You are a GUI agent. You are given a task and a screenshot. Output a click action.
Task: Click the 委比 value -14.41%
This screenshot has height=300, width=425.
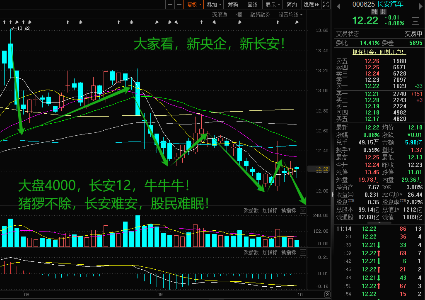coord(369,43)
